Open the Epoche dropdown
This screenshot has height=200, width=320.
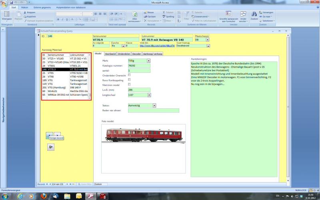123,46
